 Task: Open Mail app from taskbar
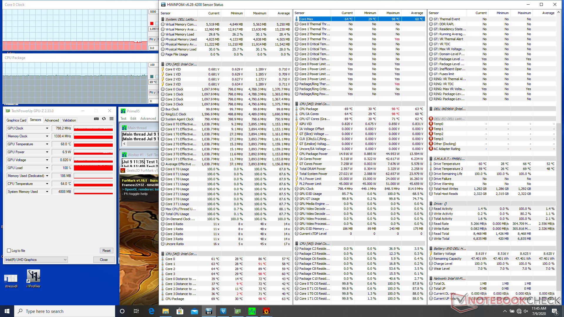194,311
